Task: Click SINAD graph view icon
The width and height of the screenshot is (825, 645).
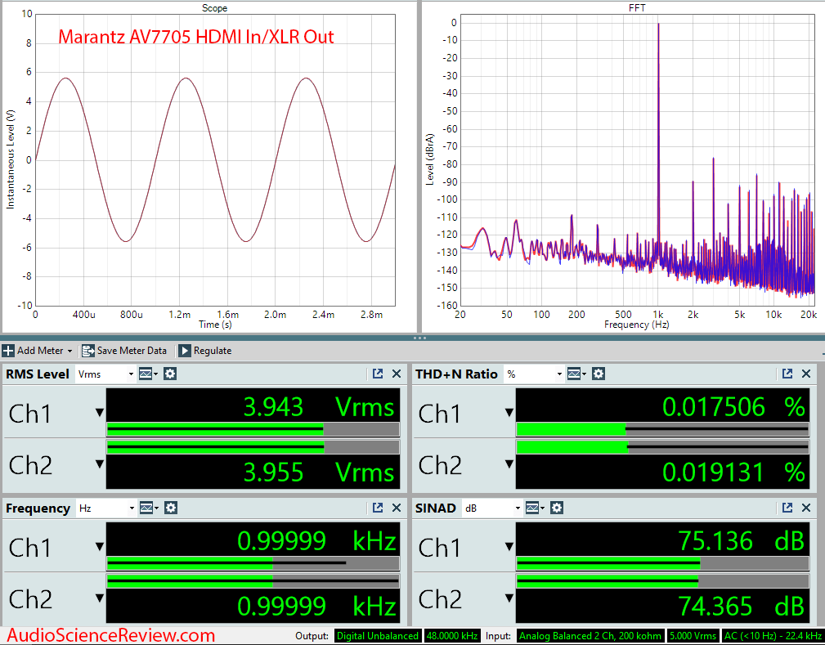Action: point(535,508)
